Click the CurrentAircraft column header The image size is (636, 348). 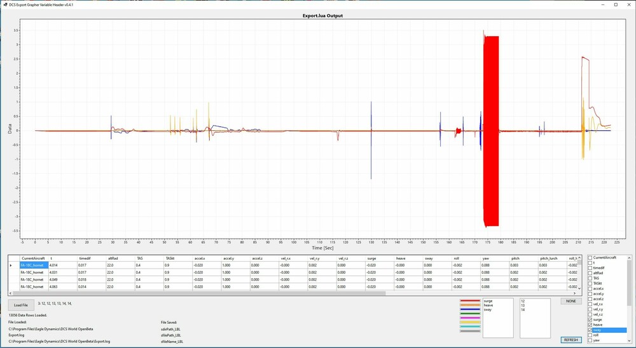[x=34, y=258]
